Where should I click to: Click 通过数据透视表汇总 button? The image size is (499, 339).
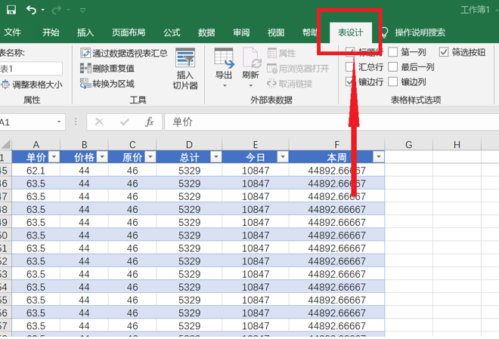pyautogui.click(x=124, y=53)
